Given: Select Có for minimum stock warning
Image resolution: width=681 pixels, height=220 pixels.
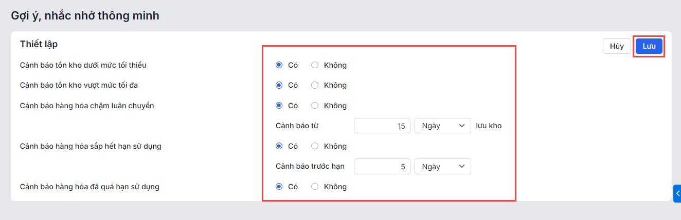Looking at the screenshot, I should click(279, 65).
